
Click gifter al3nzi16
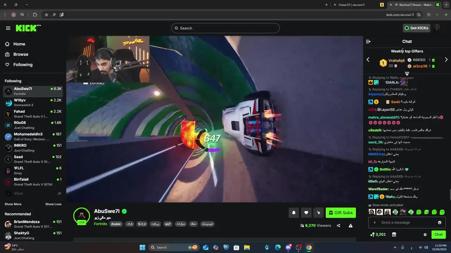coord(420,66)
